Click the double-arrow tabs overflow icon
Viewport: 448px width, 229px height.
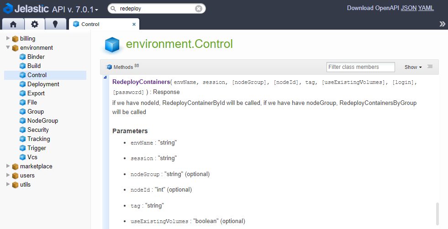pos(442,24)
